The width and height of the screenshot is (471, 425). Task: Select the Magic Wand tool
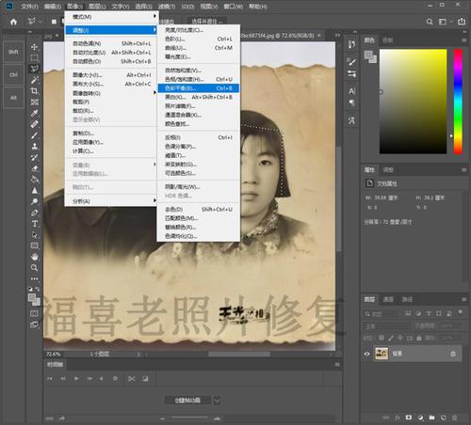(x=34, y=80)
